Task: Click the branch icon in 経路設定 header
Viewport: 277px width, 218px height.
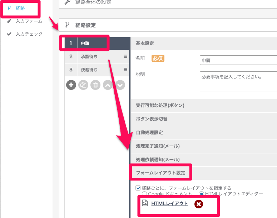Action: click(x=67, y=25)
